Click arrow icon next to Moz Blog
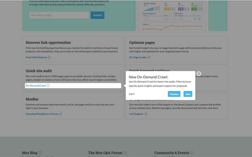 point(40,153)
